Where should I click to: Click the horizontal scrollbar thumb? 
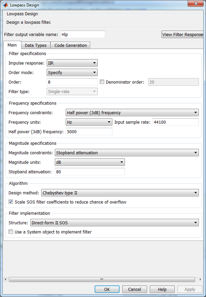pos(102,279)
